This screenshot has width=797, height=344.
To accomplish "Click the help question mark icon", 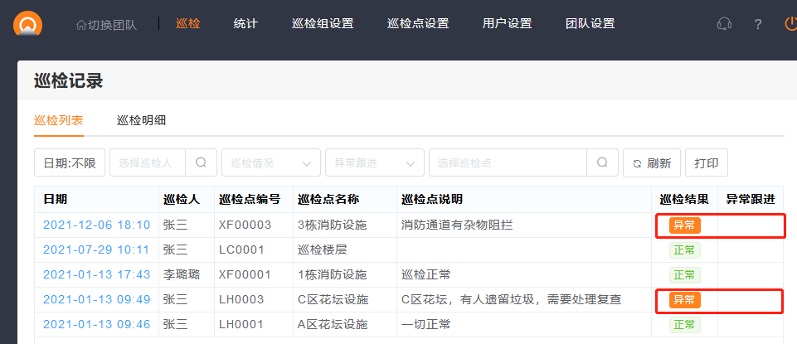I will click(x=757, y=24).
